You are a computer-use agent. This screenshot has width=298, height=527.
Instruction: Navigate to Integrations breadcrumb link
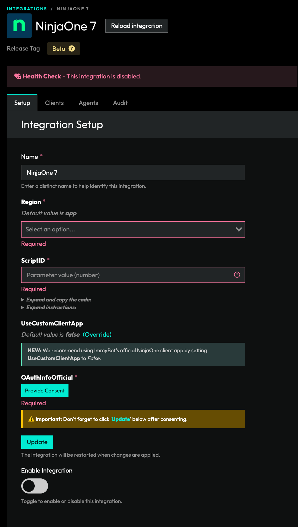(27, 9)
